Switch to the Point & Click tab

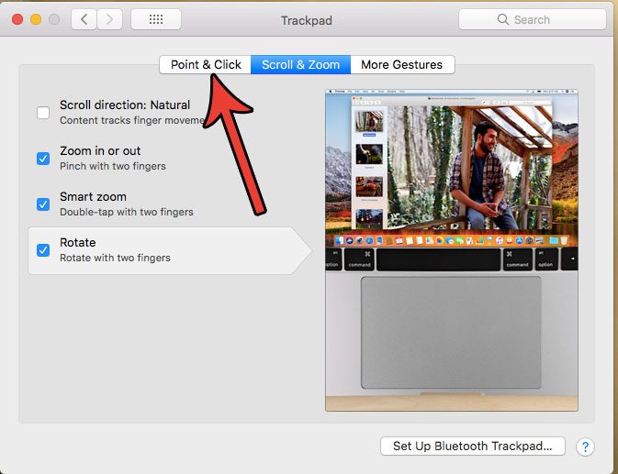click(x=206, y=64)
